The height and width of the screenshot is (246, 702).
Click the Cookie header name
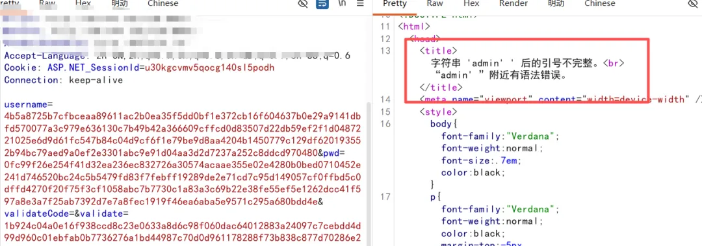[x=23, y=68]
